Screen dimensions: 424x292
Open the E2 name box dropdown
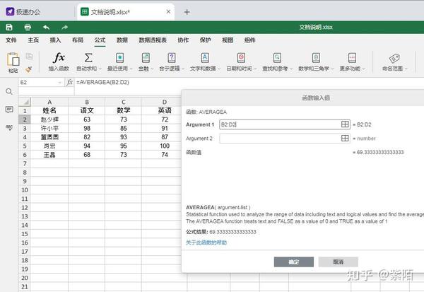click(59, 82)
